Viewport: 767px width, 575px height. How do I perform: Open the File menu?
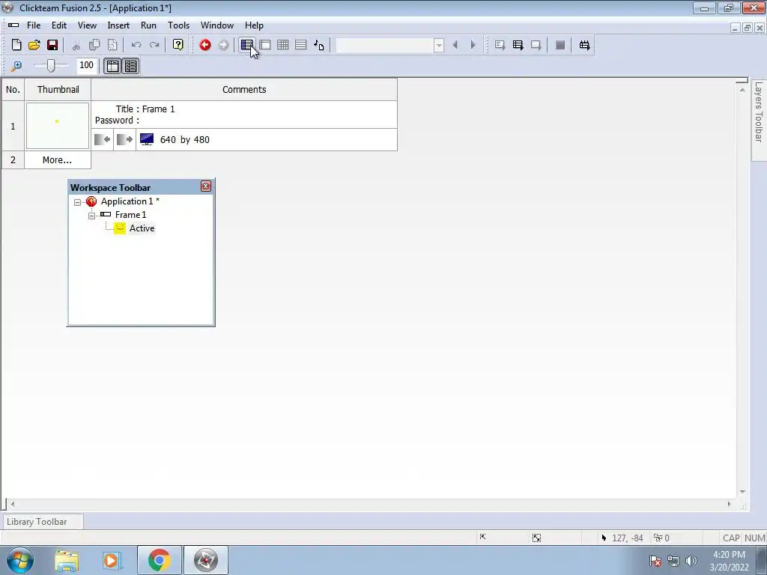click(34, 25)
